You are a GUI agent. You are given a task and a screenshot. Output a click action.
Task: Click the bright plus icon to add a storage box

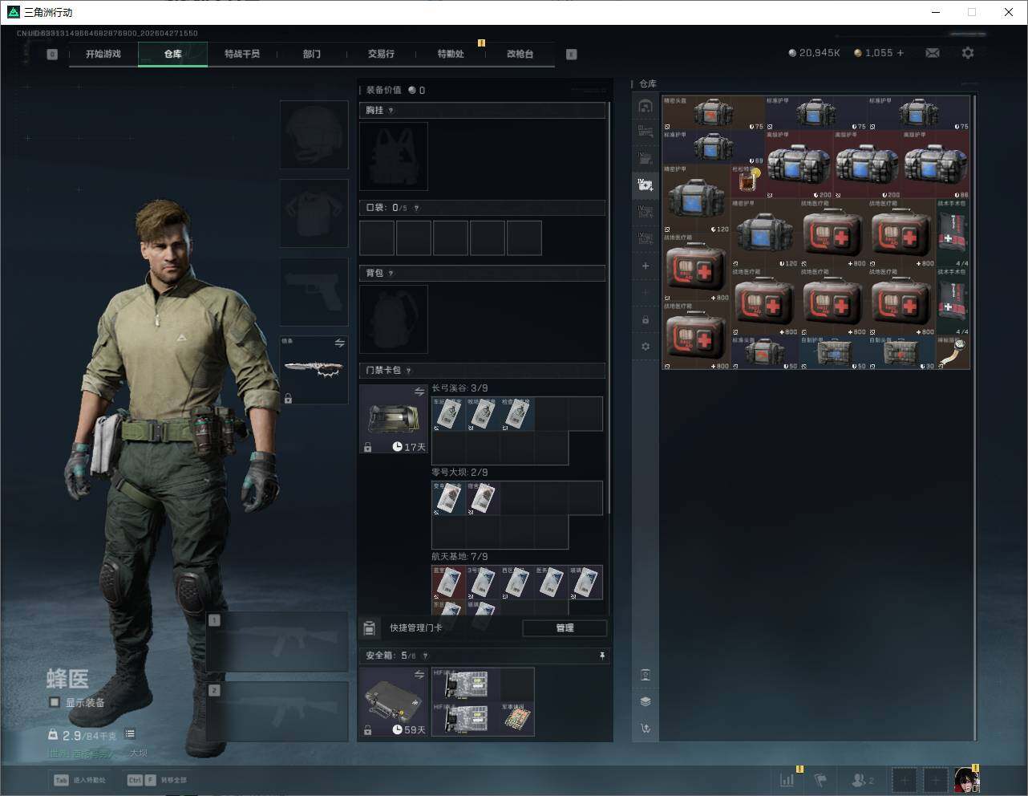coord(646,266)
